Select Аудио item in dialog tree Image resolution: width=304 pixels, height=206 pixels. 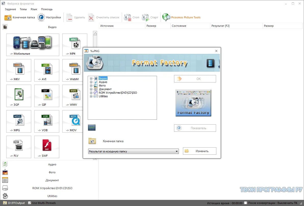[x=103, y=82]
